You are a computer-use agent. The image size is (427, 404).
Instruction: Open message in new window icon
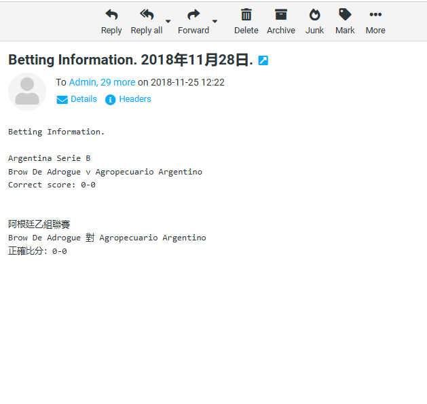pos(263,60)
